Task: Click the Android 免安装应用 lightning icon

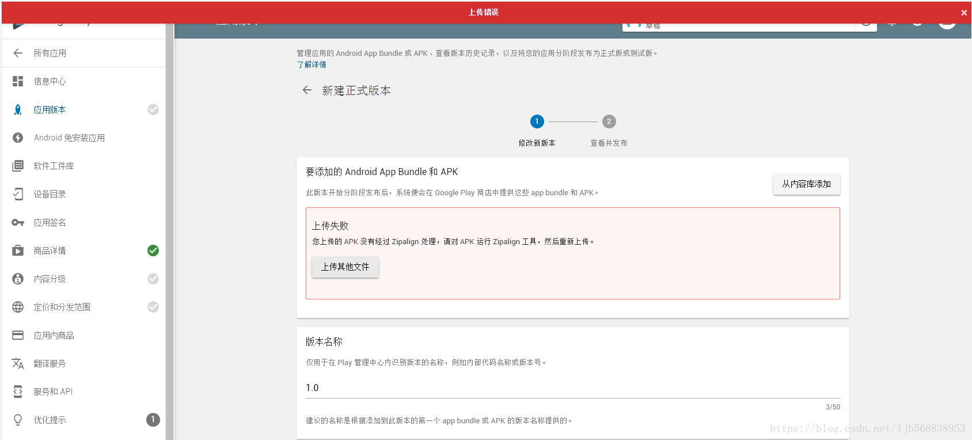Action: (18, 138)
